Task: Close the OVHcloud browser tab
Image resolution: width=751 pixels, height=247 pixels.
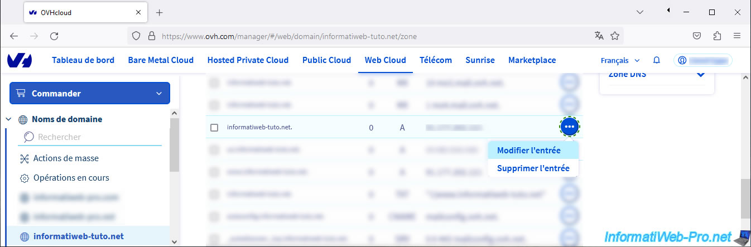Action: tap(139, 12)
